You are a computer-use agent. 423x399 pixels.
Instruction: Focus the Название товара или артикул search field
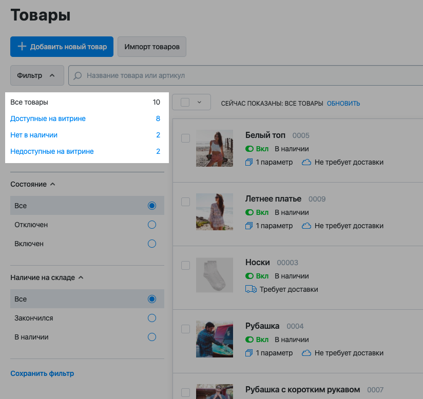[x=245, y=75]
